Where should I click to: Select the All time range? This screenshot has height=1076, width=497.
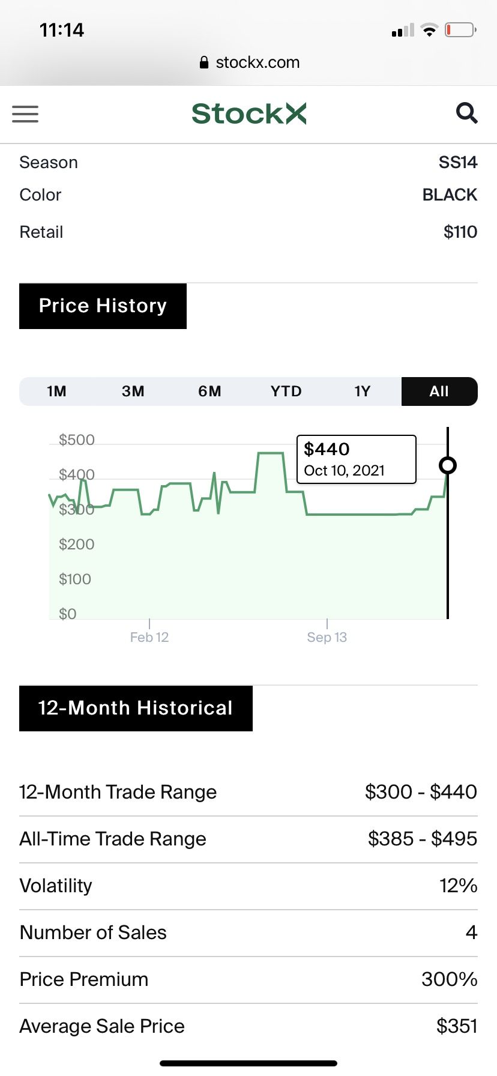[439, 391]
